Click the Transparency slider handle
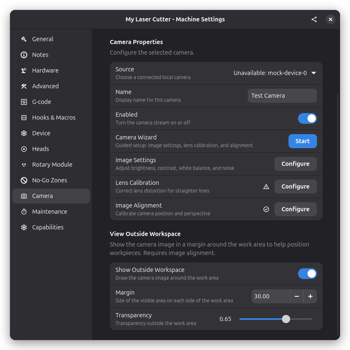The height and width of the screenshot is (350, 350). point(286,319)
